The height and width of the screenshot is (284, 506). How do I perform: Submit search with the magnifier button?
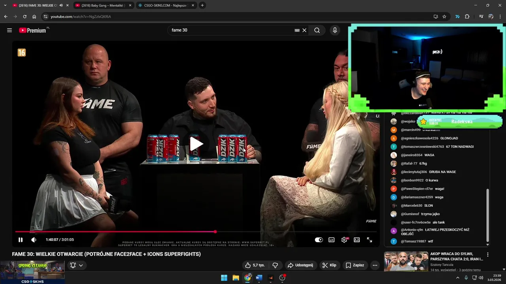(x=317, y=30)
